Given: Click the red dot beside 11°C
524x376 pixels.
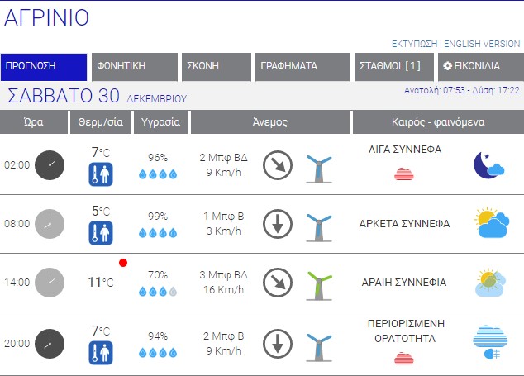Looking at the screenshot, I should [x=123, y=263].
